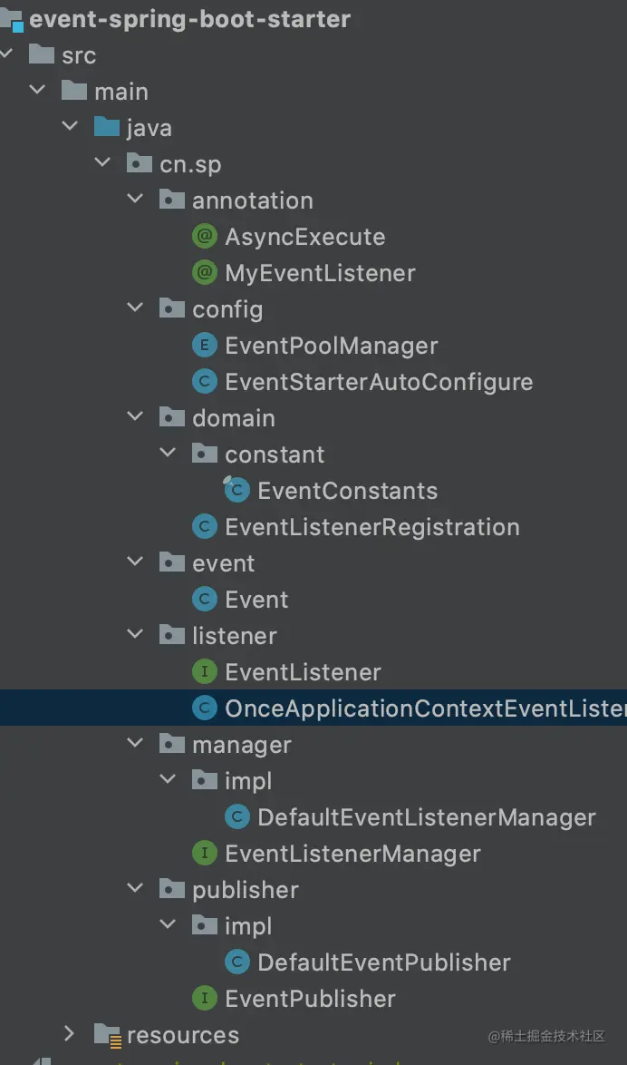Select the cn.sp package label
Screen dimensions: 627x1065
[190, 165]
